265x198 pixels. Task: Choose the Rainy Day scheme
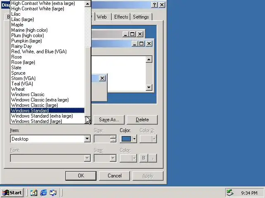coord(47,46)
